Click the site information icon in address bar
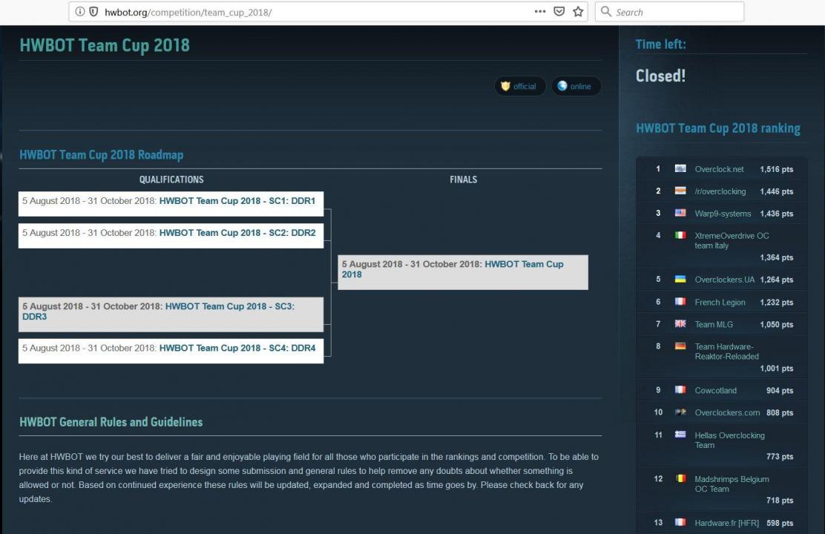This screenshot has width=825, height=534. pos(79,12)
